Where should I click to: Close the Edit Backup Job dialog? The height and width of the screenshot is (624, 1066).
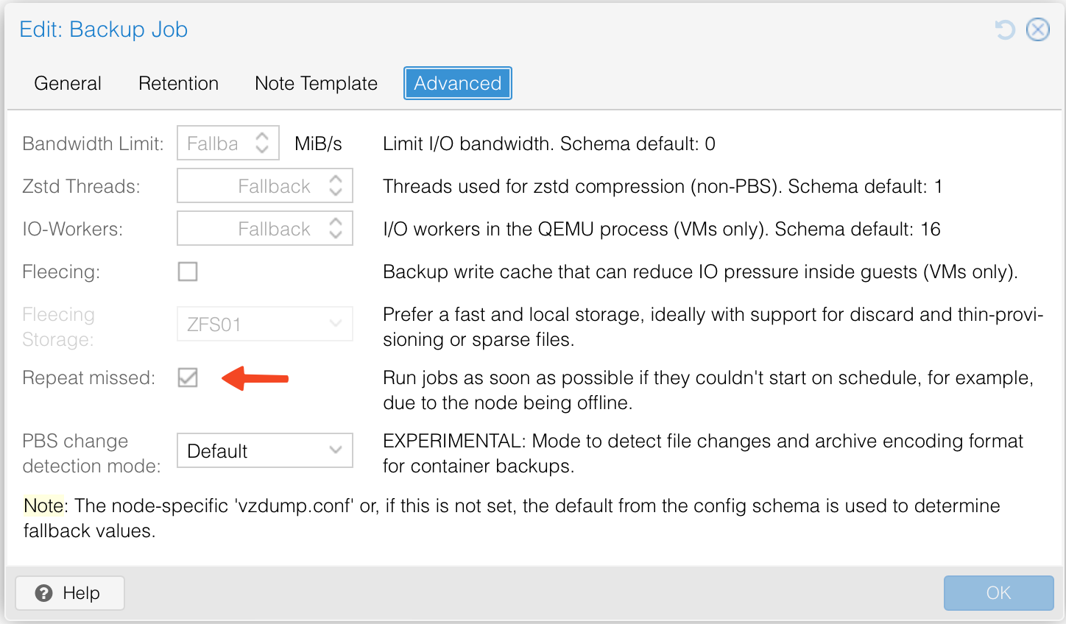tap(1038, 29)
